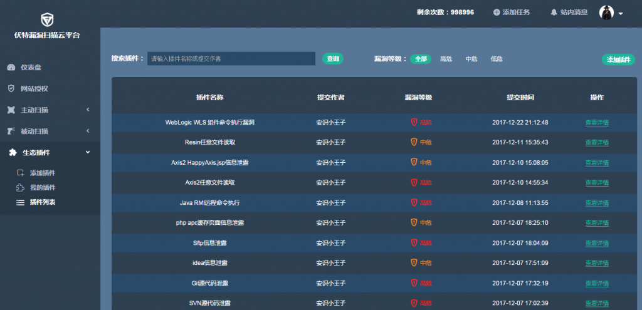642x310 pixels.
Task: Click plugin name Axis2 HappyAxis.jsp信息泄露
Action: pyautogui.click(x=210, y=162)
